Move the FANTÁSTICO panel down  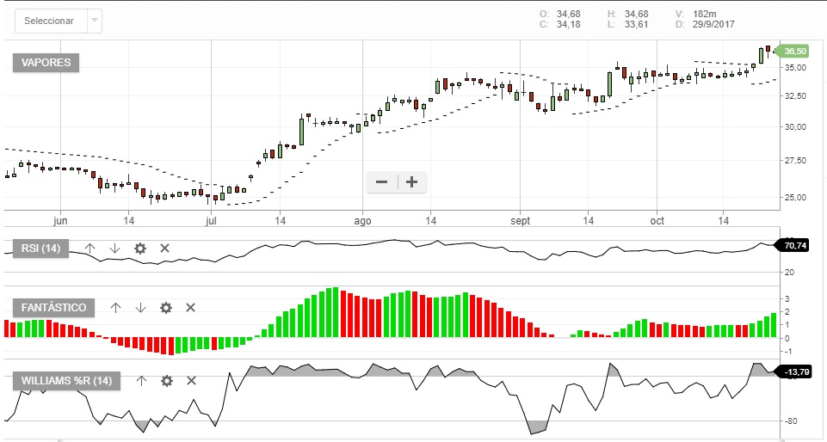(x=141, y=308)
